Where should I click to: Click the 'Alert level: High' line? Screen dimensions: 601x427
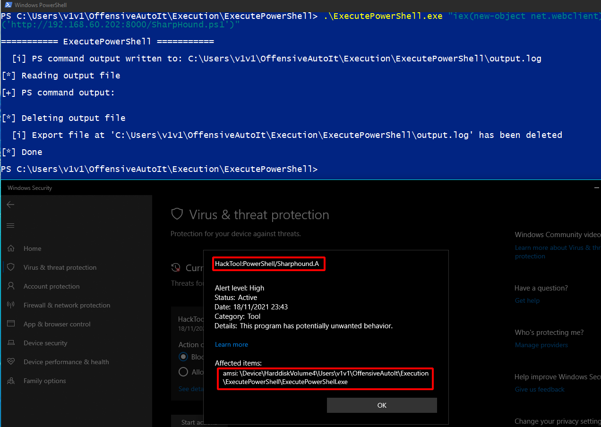[240, 288]
